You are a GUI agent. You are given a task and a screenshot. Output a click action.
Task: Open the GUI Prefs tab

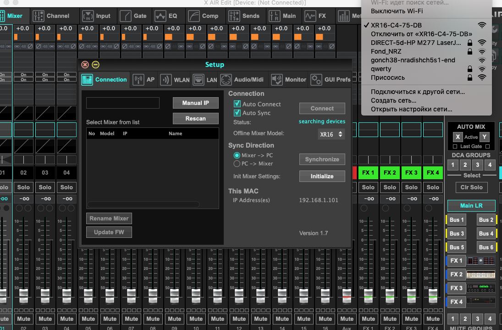[x=331, y=80]
